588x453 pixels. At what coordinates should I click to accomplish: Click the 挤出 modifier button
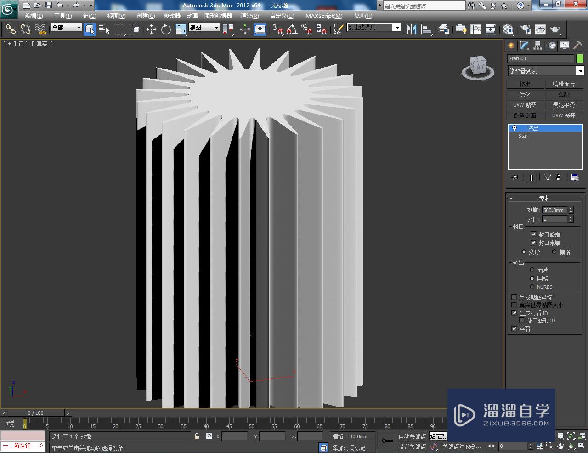pos(525,84)
